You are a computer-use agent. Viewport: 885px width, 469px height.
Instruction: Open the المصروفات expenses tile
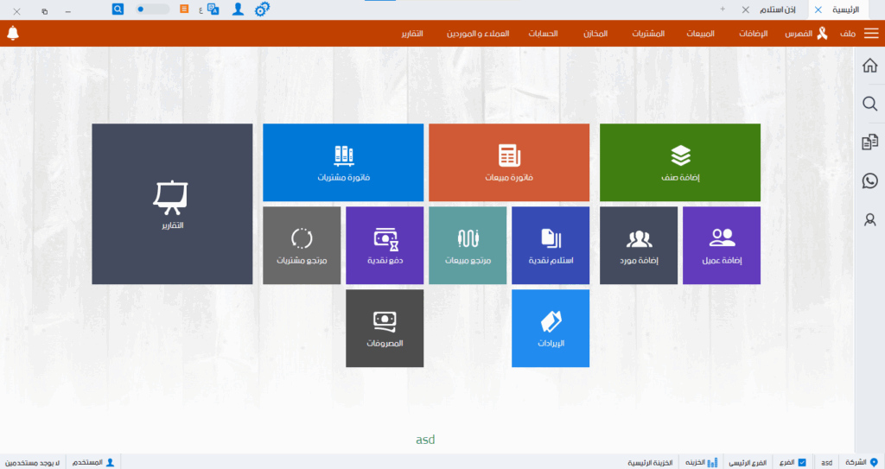coord(385,328)
